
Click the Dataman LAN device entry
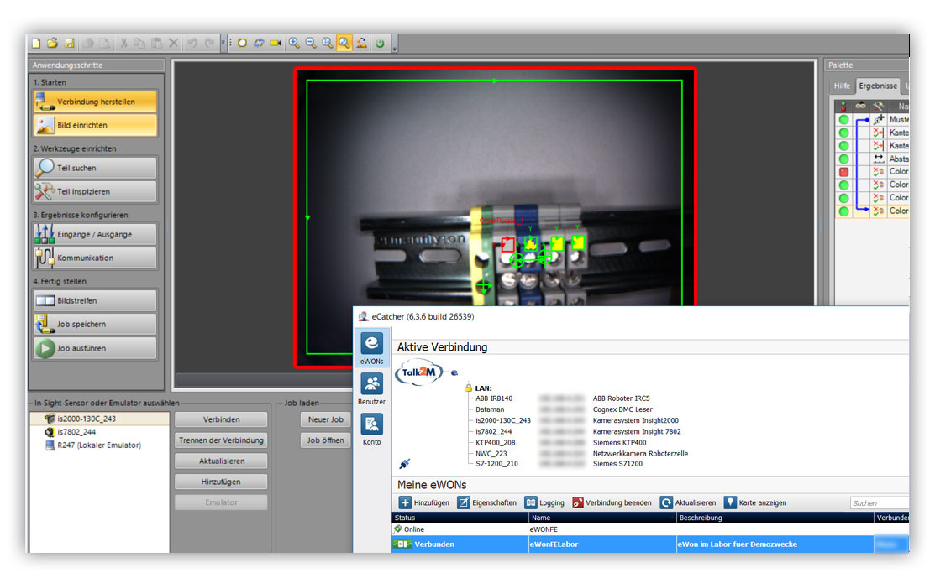pyautogui.click(x=490, y=409)
